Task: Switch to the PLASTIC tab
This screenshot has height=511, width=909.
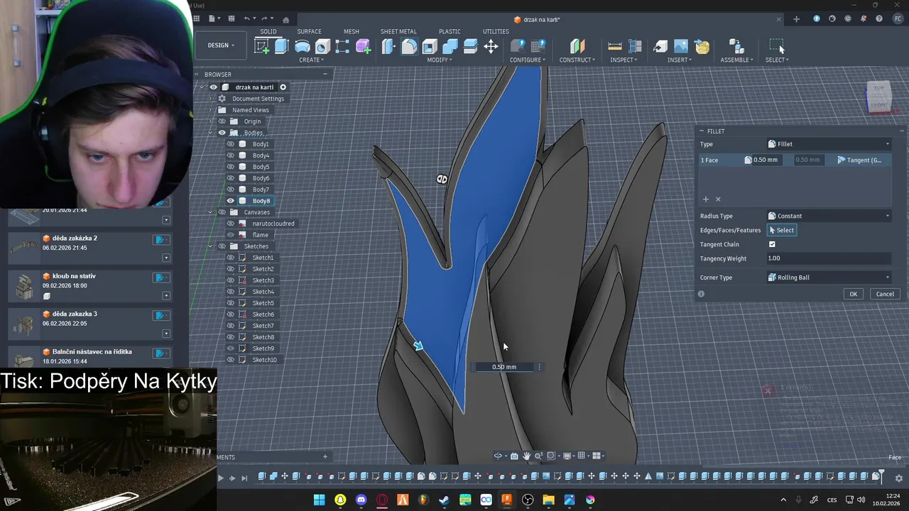Action: point(450,31)
